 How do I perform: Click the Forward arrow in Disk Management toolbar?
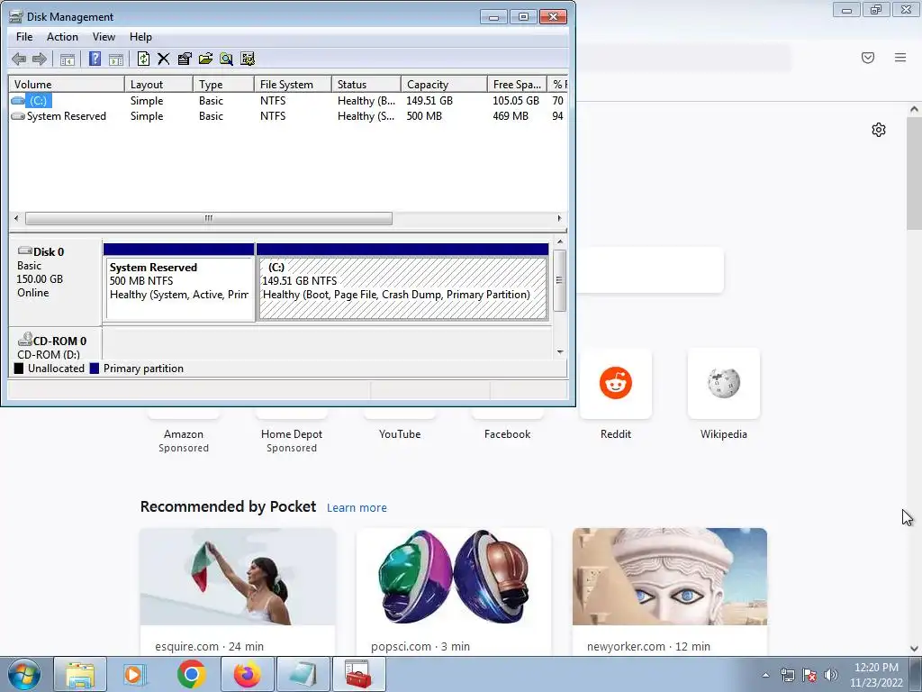(x=40, y=59)
